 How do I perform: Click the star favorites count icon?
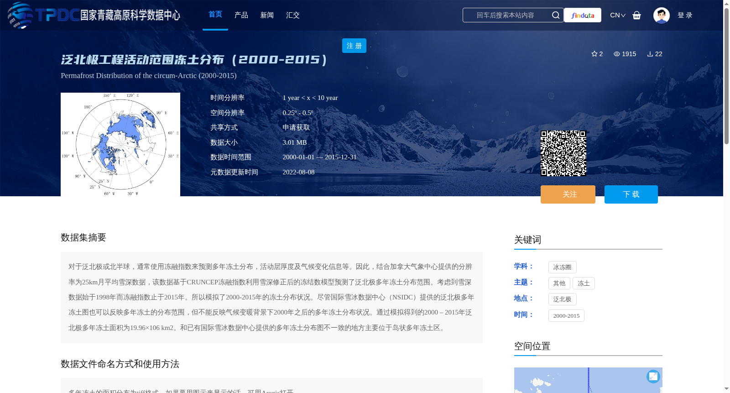tap(594, 54)
